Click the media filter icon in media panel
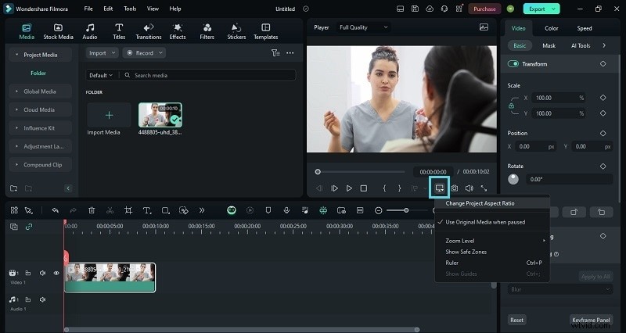Screen dimensions: 626x333 click(x=275, y=52)
